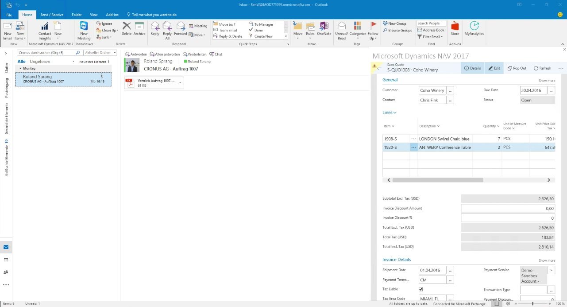567x307 pixels.
Task: Switch to Mail view in navigation bar
Action: click(x=6, y=247)
